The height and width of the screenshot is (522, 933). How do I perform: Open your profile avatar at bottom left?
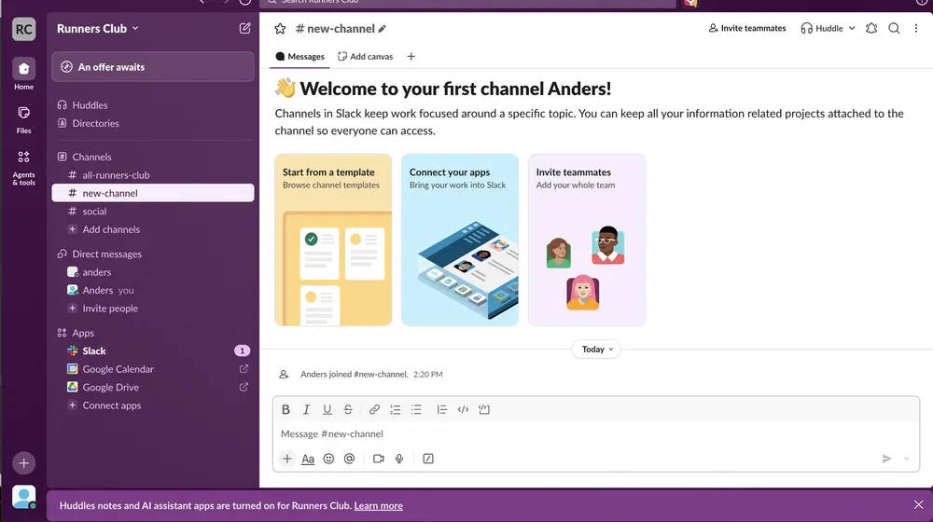[24, 497]
